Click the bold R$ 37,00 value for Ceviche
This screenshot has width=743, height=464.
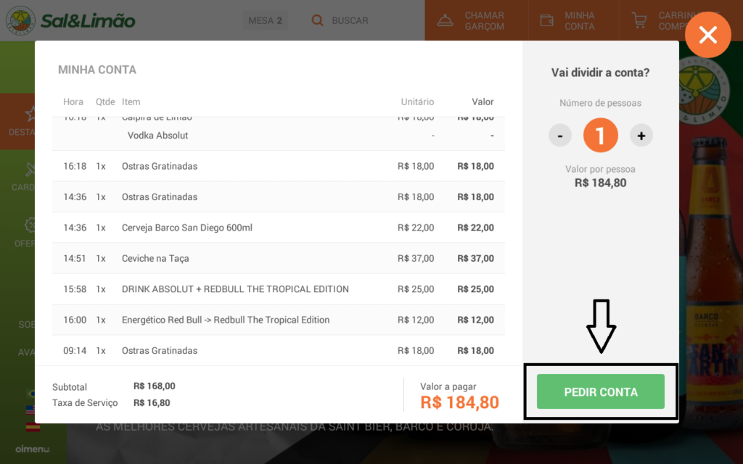tap(476, 259)
